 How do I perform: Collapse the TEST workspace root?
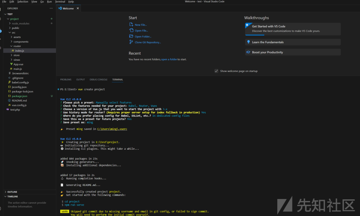pyautogui.click(x=6, y=14)
